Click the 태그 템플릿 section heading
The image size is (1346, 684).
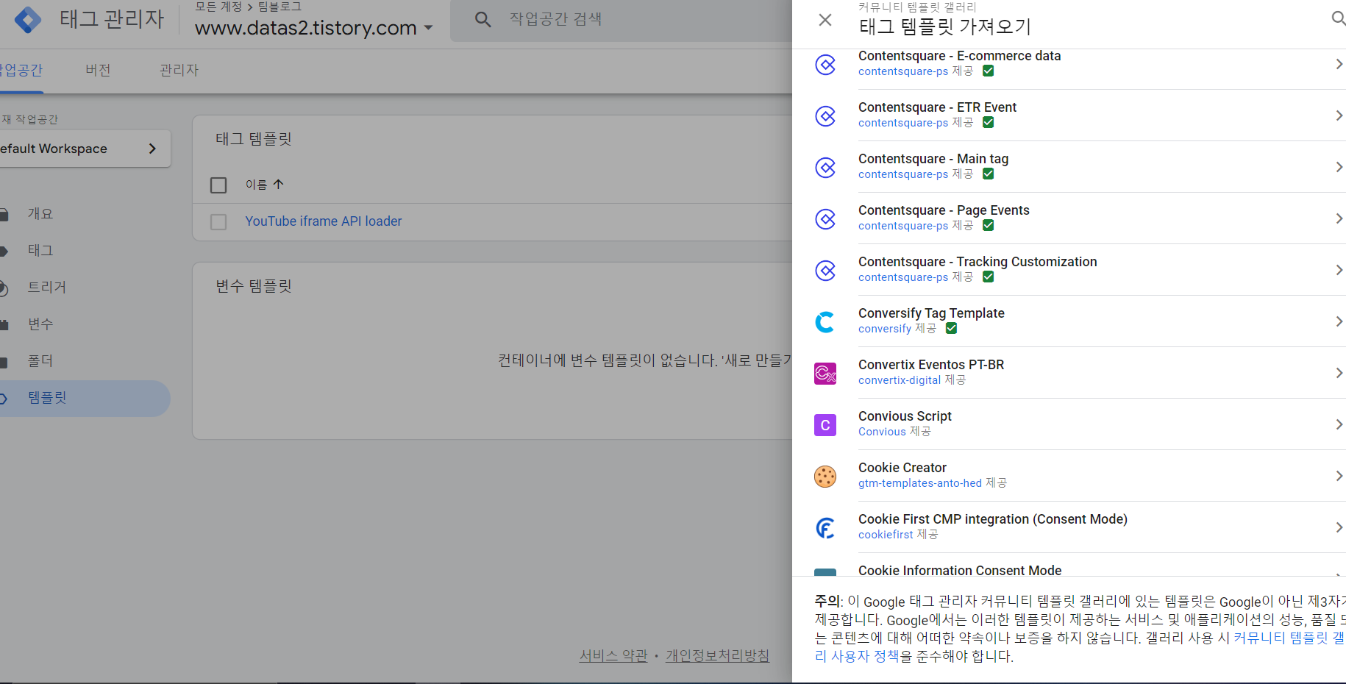[x=254, y=139]
